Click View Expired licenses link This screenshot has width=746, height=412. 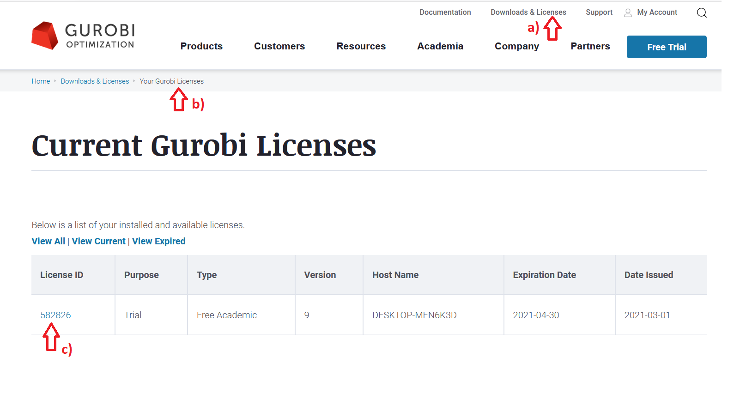(159, 241)
